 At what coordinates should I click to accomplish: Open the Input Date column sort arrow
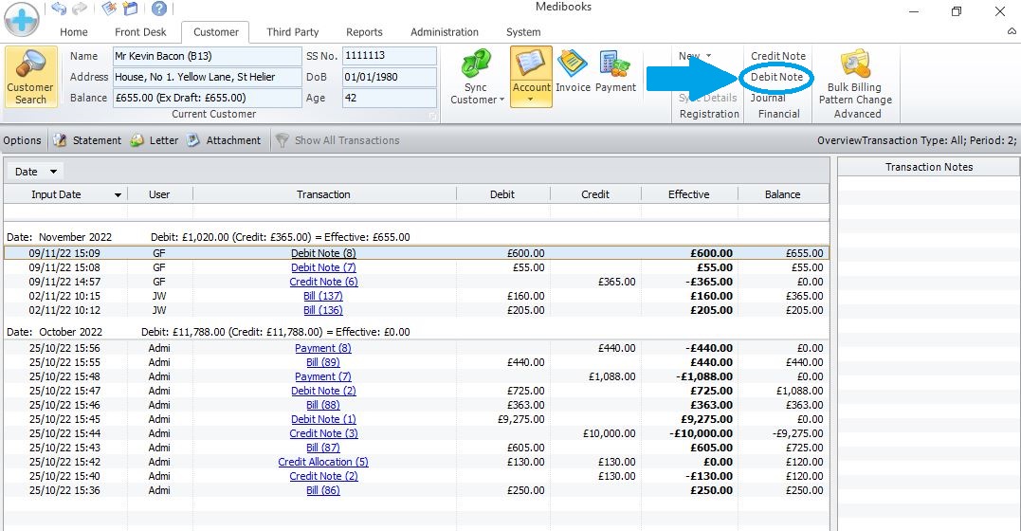point(118,195)
